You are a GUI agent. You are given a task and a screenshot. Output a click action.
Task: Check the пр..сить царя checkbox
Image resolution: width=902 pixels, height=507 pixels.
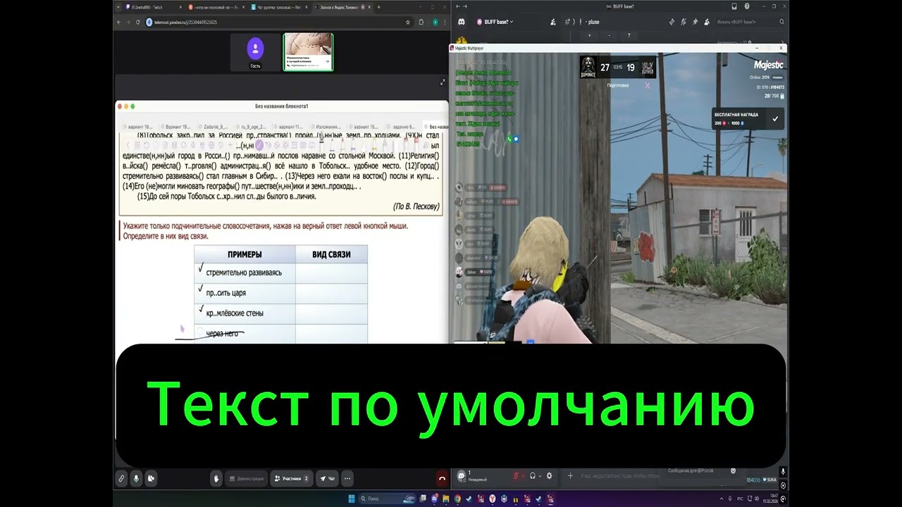[201, 289]
